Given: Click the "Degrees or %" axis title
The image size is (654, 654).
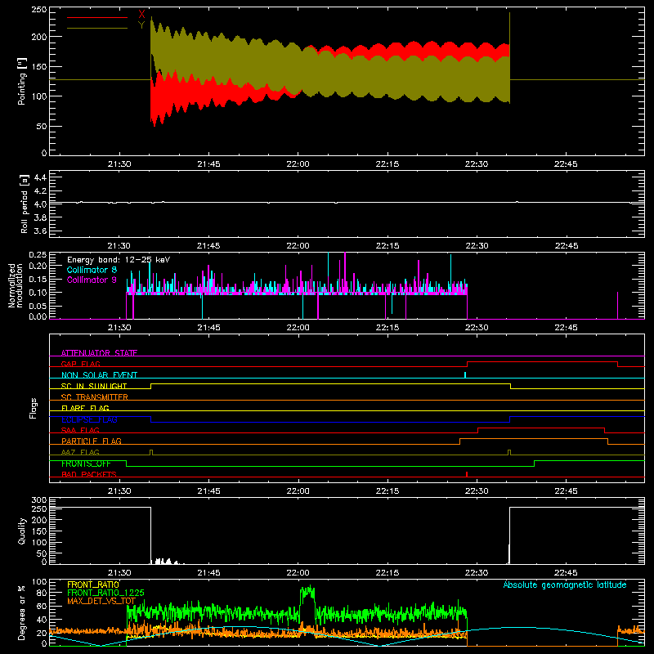Looking at the screenshot, I should [x=22, y=613].
